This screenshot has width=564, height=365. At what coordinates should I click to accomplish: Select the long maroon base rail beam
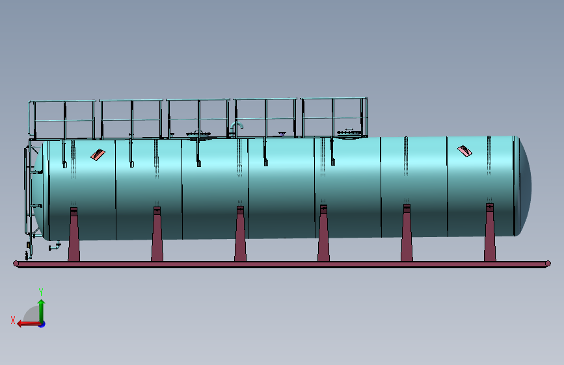click(x=282, y=264)
